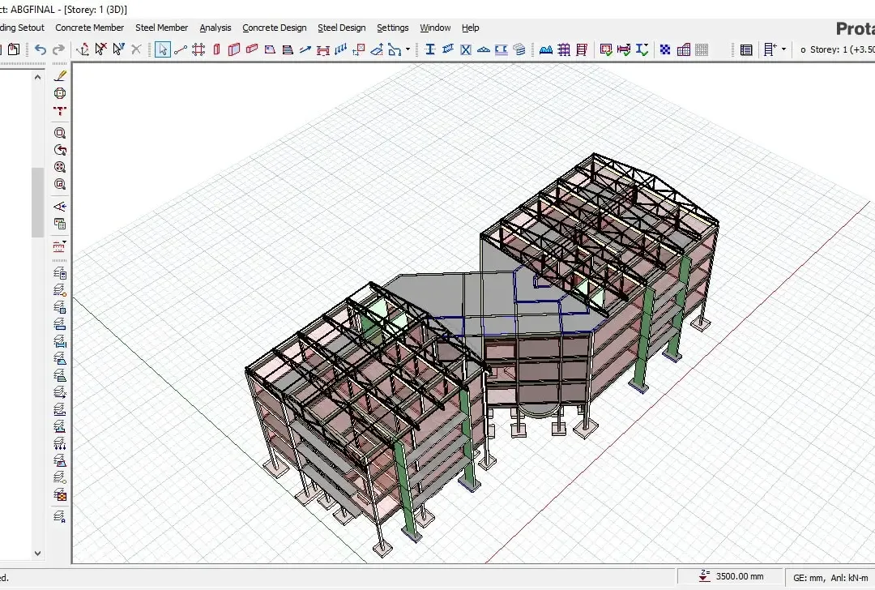Click the zoom previous icon

[60, 150]
